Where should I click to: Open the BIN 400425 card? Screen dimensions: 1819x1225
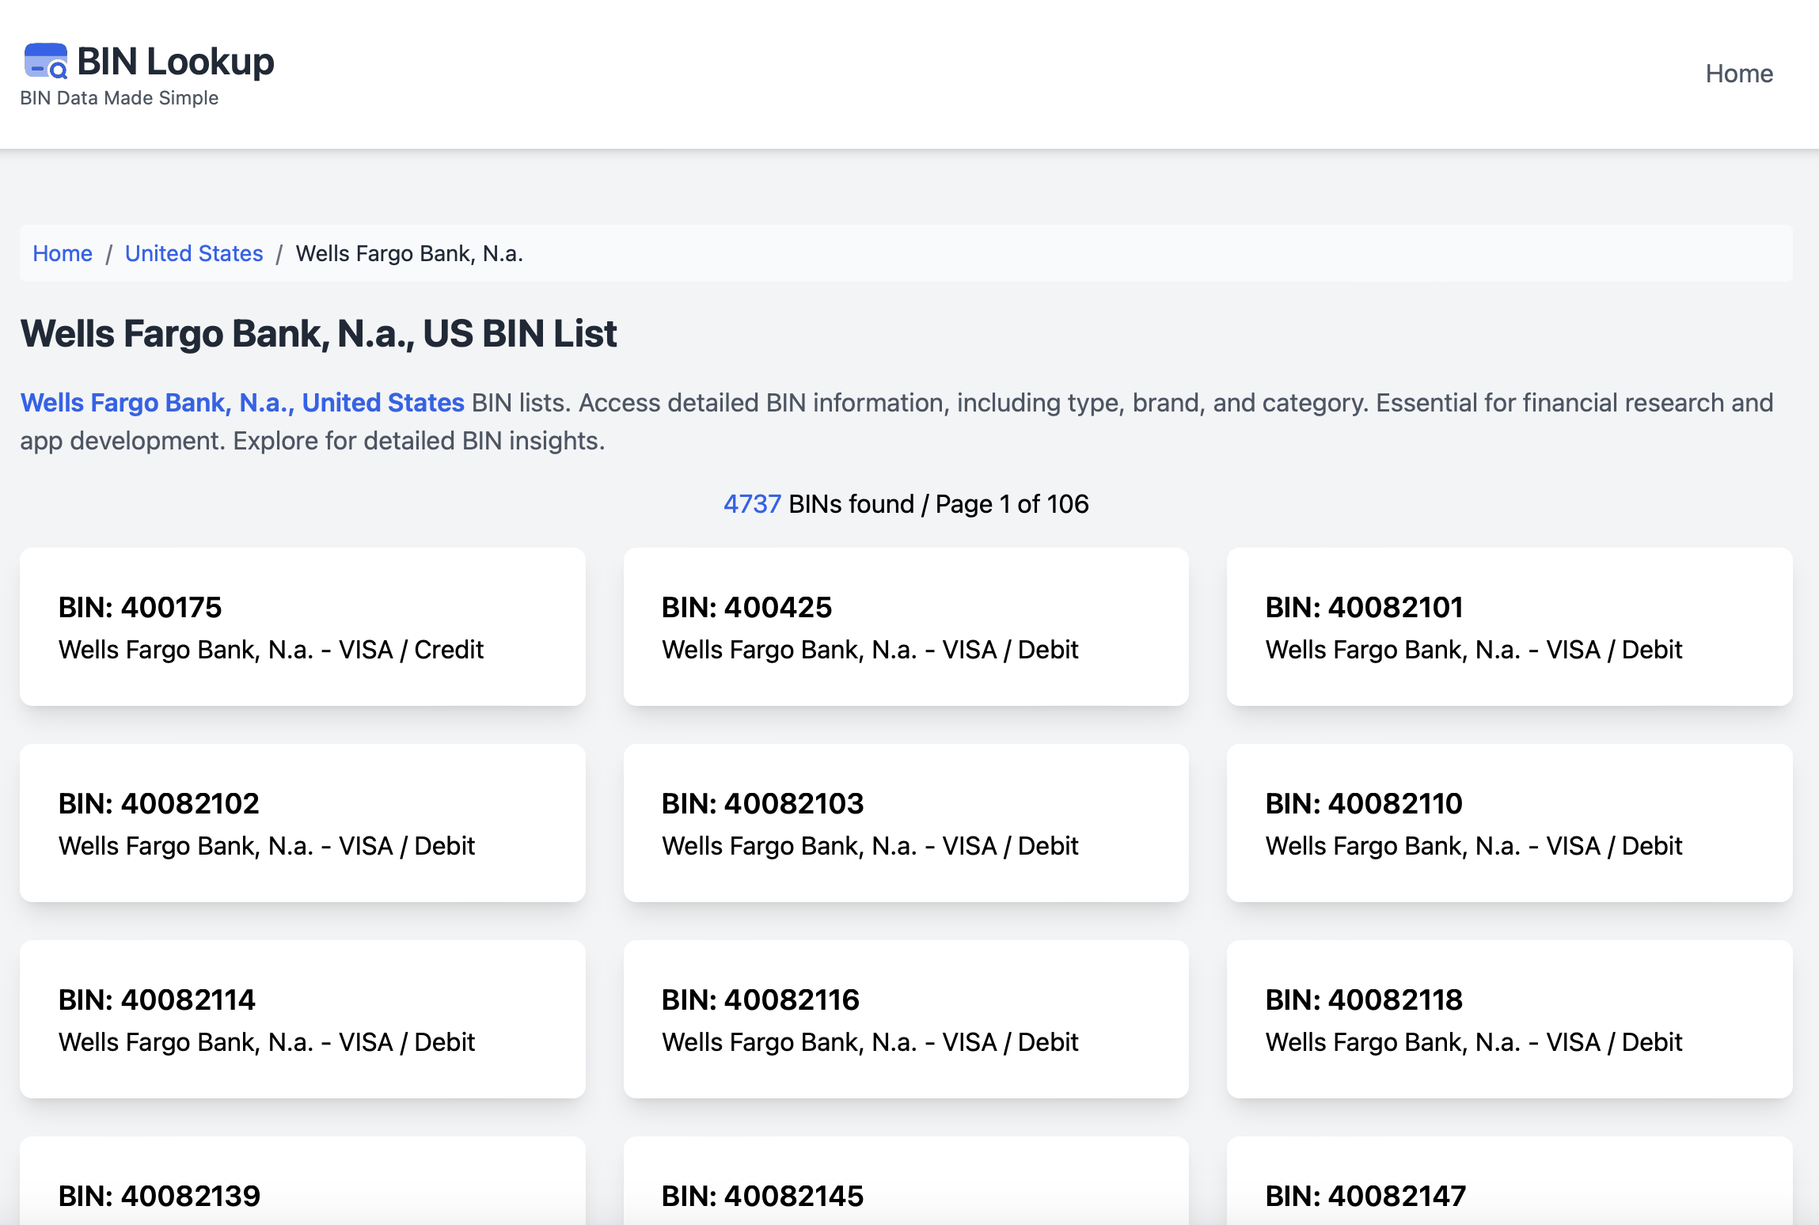coord(906,627)
